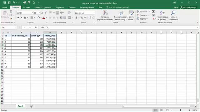Align text to bottom of cell

coord(57,13)
